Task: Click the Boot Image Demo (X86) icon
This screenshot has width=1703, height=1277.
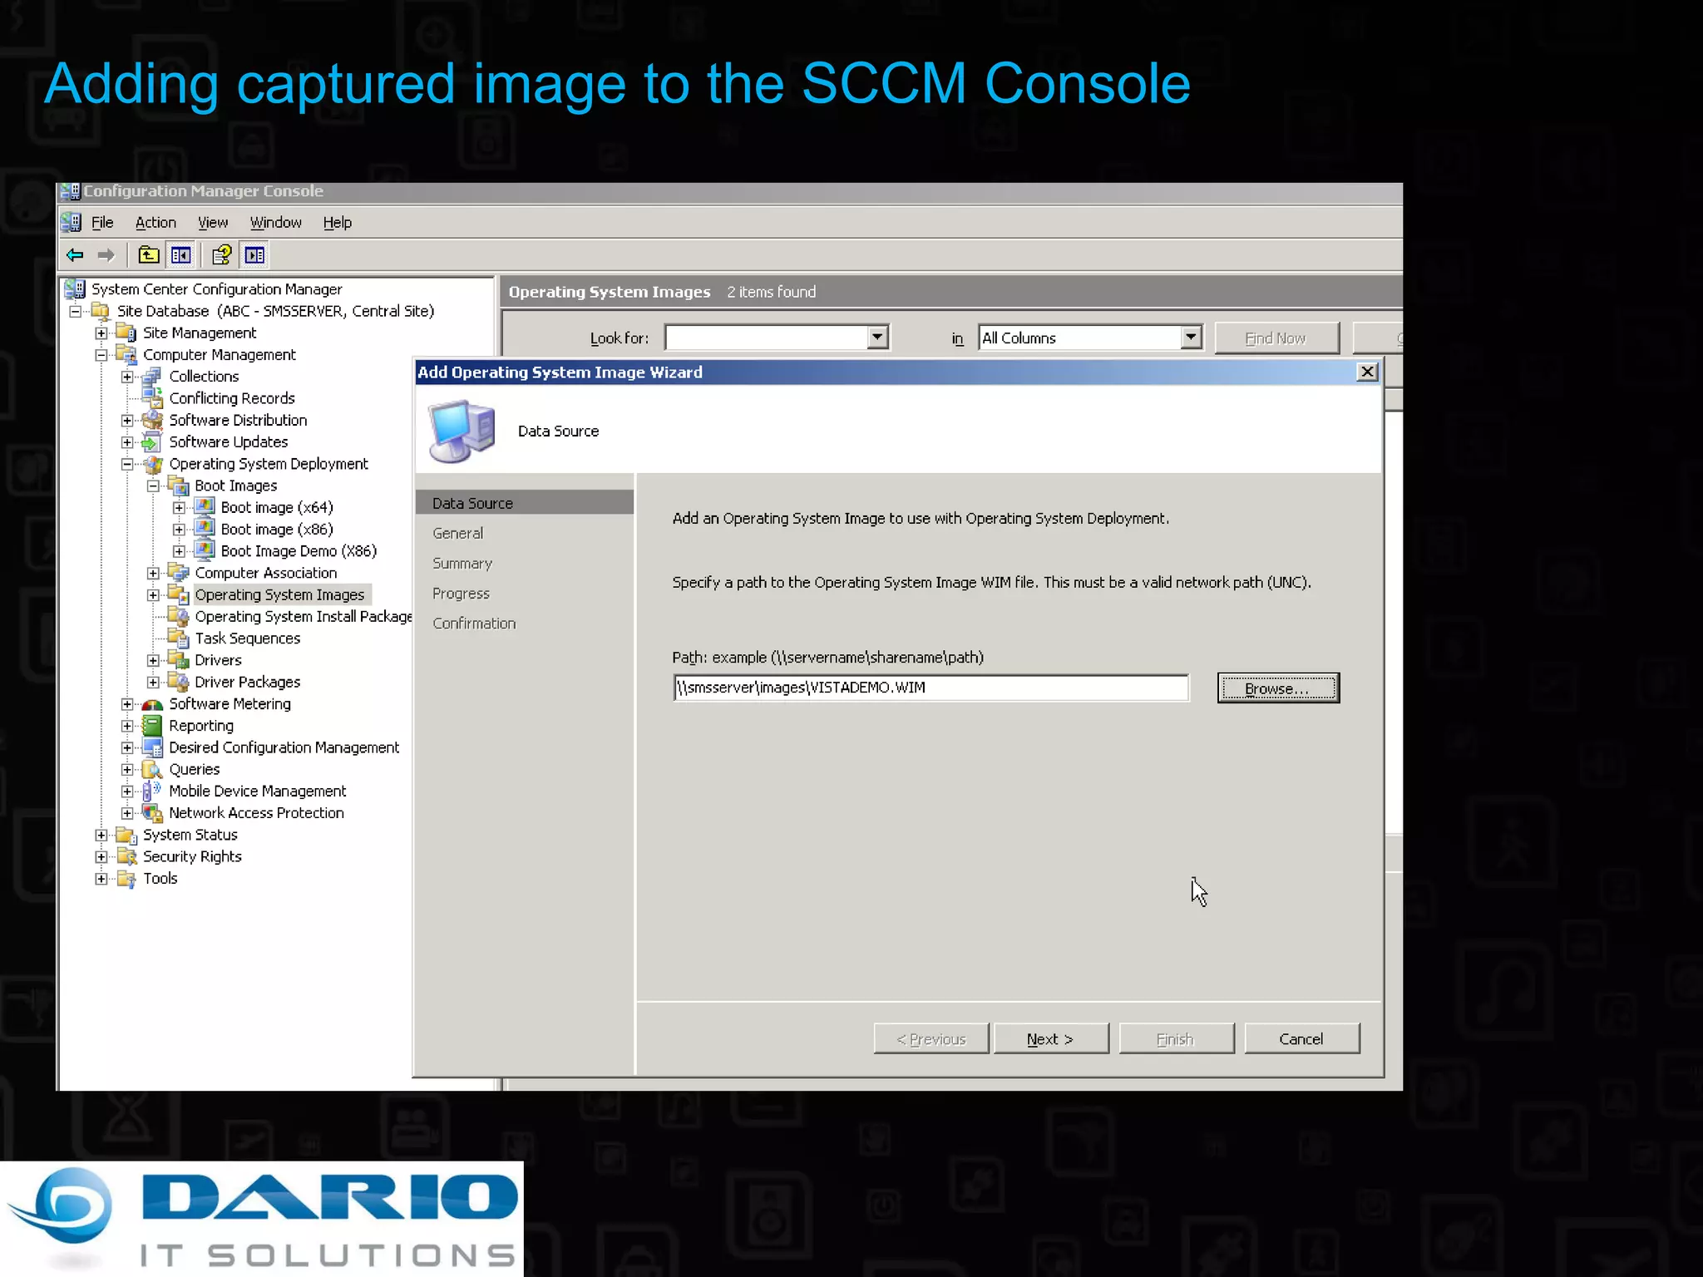Action: point(204,550)
